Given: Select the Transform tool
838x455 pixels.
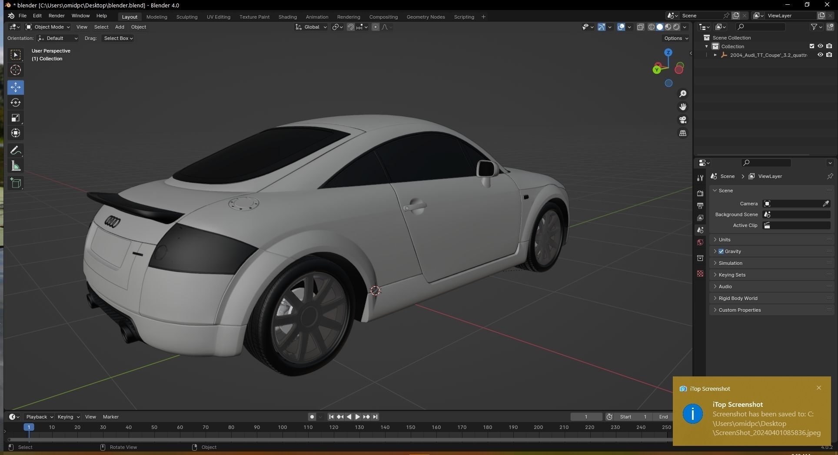Looking at the screenshot, I should (16, 133).
